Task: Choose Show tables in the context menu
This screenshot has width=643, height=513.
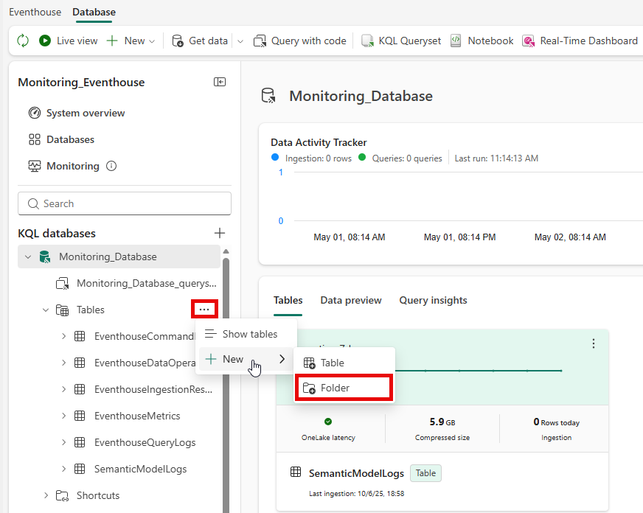Action: tap(246, 334)
